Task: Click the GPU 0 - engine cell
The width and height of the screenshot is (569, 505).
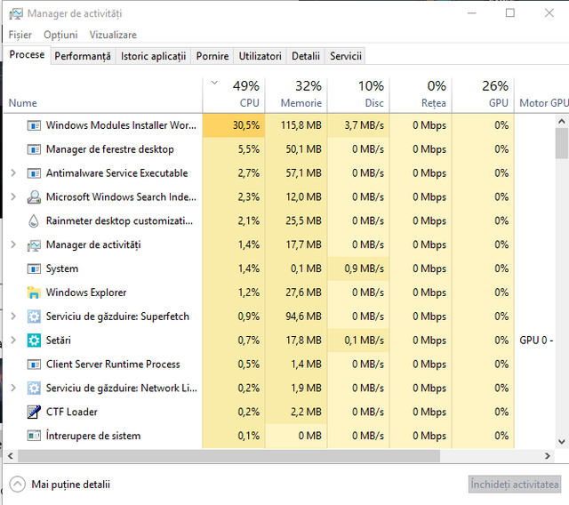Action: click(535, 341)
